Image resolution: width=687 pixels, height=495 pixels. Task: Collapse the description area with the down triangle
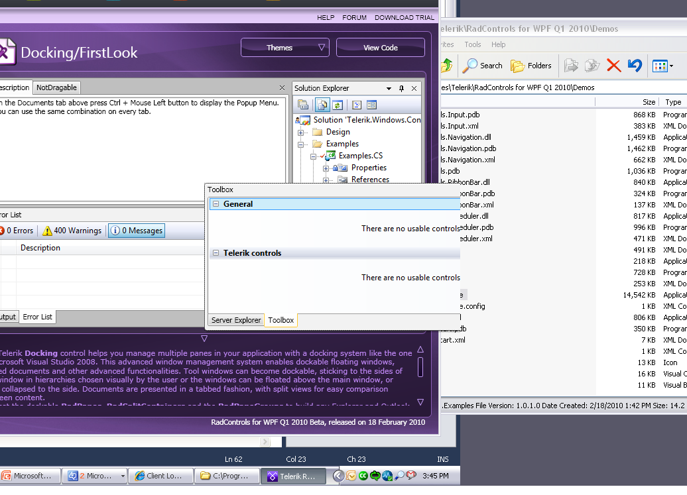204,339
